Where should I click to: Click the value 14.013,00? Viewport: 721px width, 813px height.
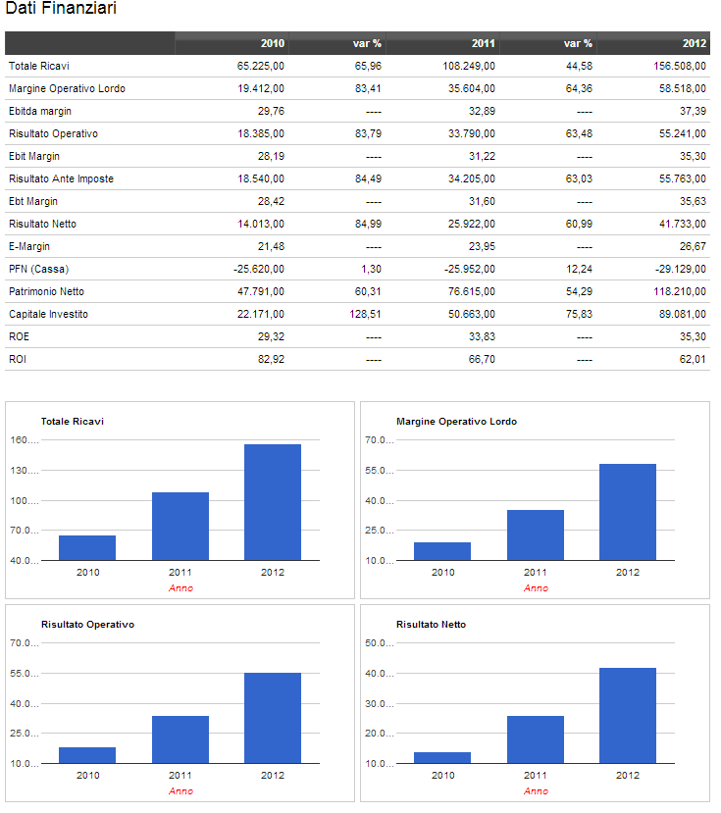click(261, 224)
